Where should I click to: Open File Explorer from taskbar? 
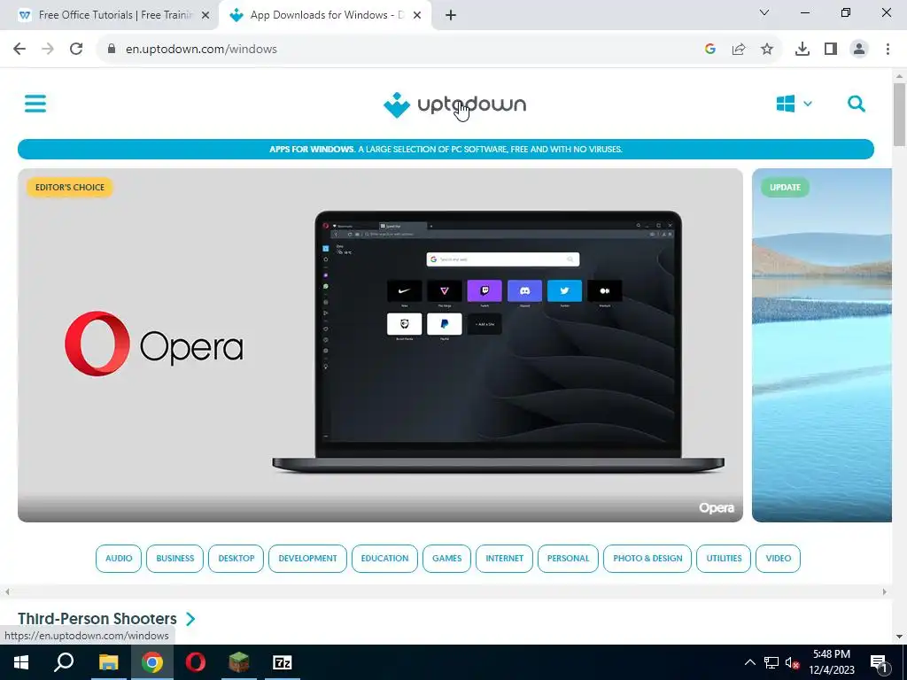(108, 662)
